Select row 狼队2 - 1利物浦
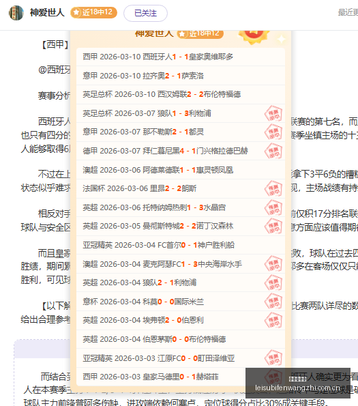358x406 pixels. 181,282
